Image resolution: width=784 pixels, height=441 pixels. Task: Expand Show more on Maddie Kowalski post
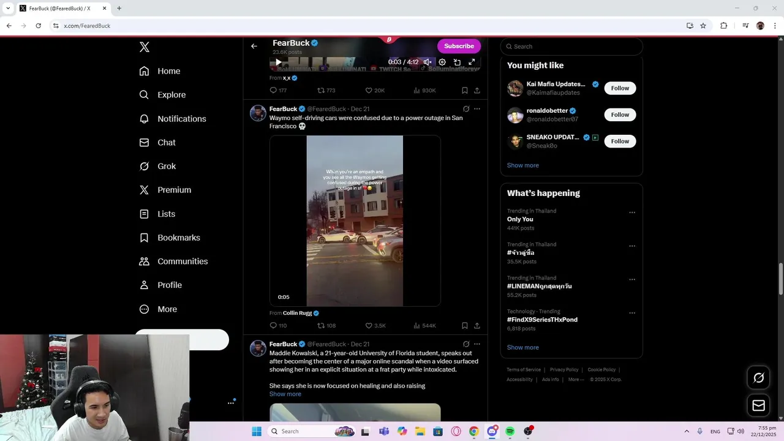[285, 394]
